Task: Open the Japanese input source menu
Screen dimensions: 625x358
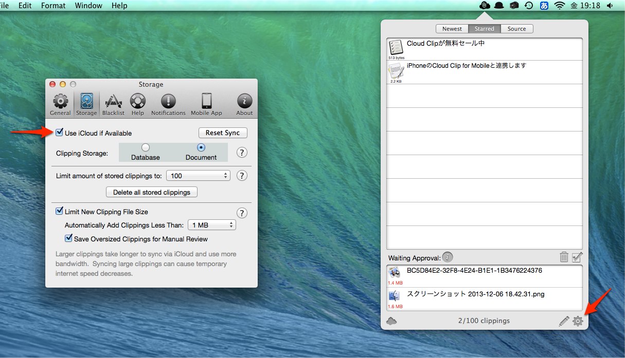Action: point(544,6)
